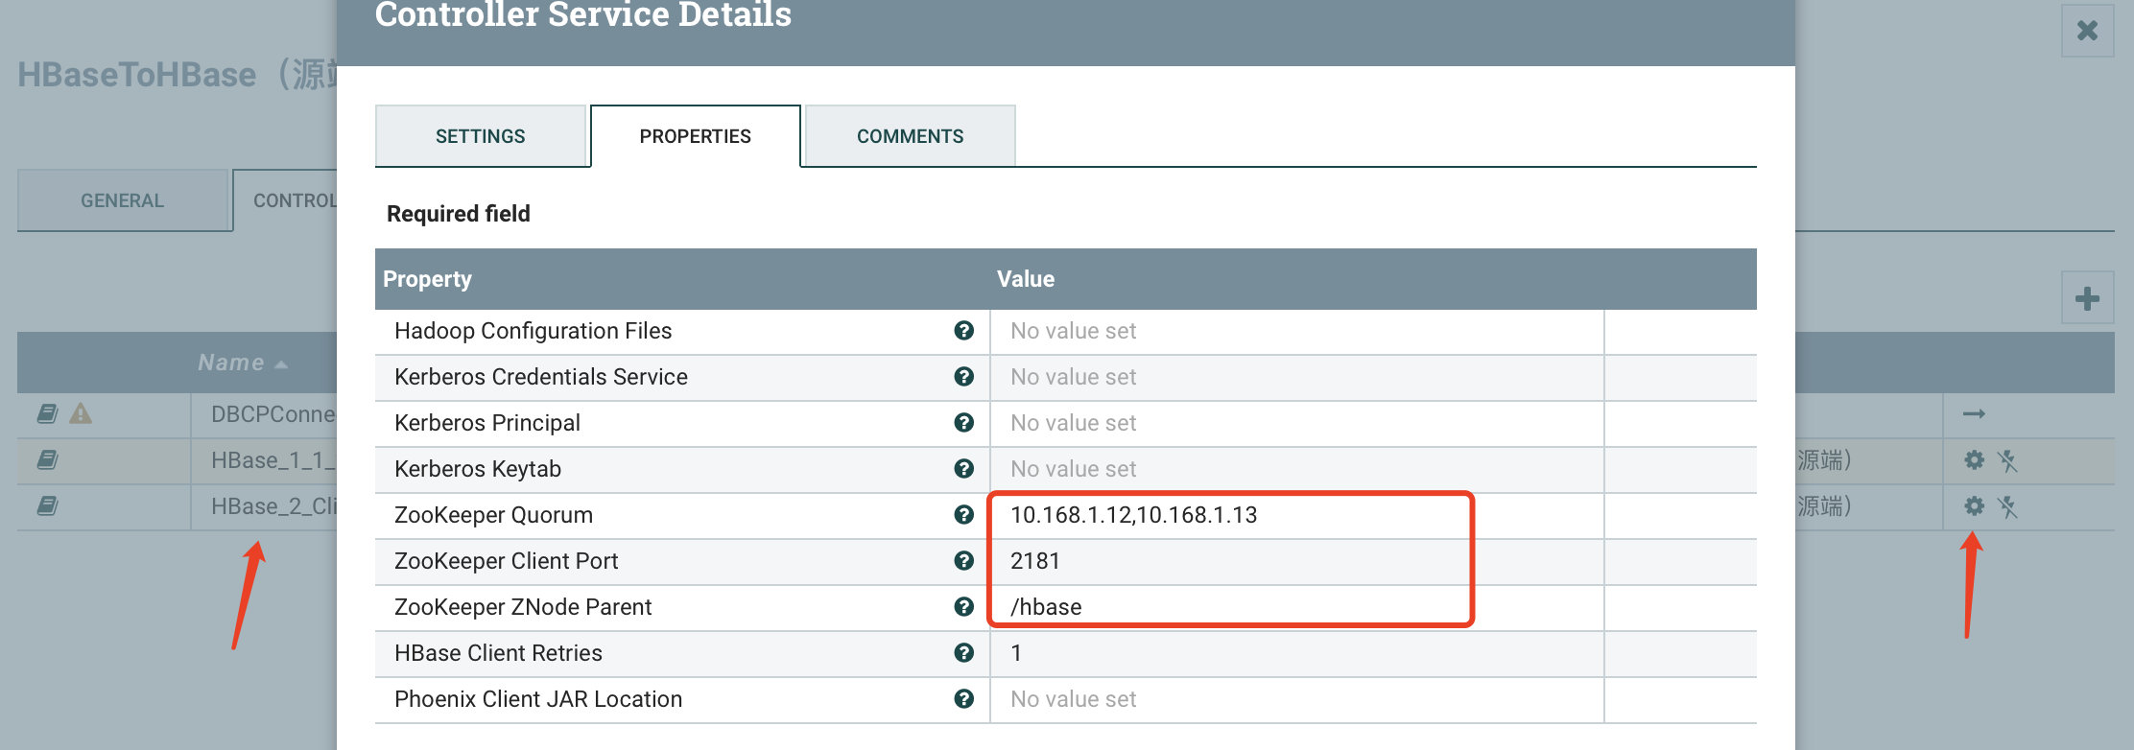Select the Kerberos Keytab property name
Image resolution: width=2134 pixels, height=750 pixels.
478,469
